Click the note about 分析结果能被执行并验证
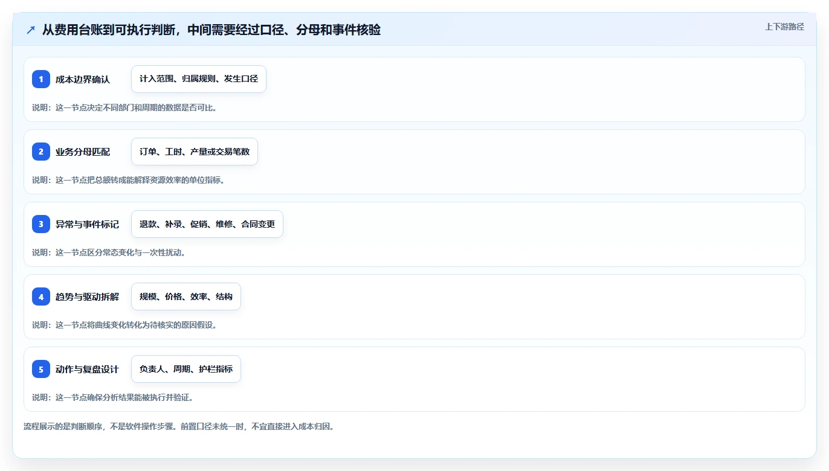 point(113,397)
